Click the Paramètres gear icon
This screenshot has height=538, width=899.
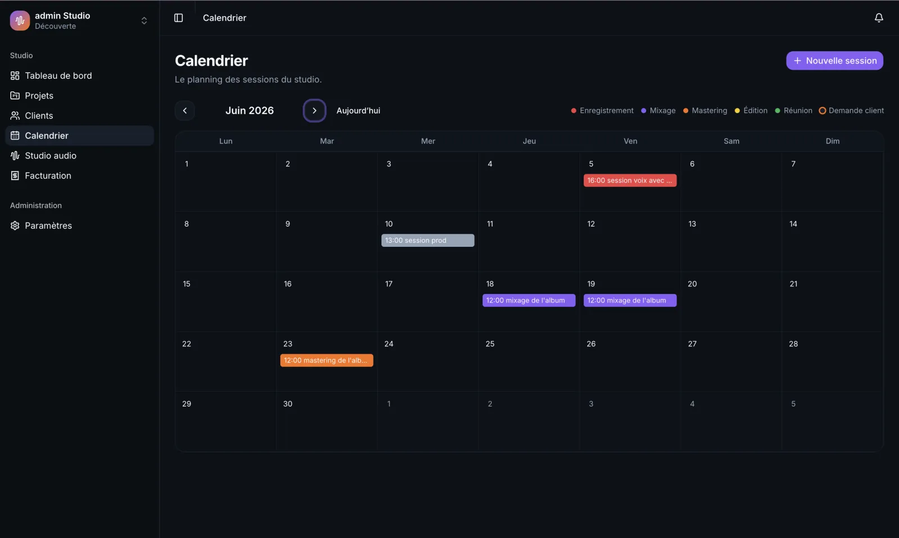point(15,225)
